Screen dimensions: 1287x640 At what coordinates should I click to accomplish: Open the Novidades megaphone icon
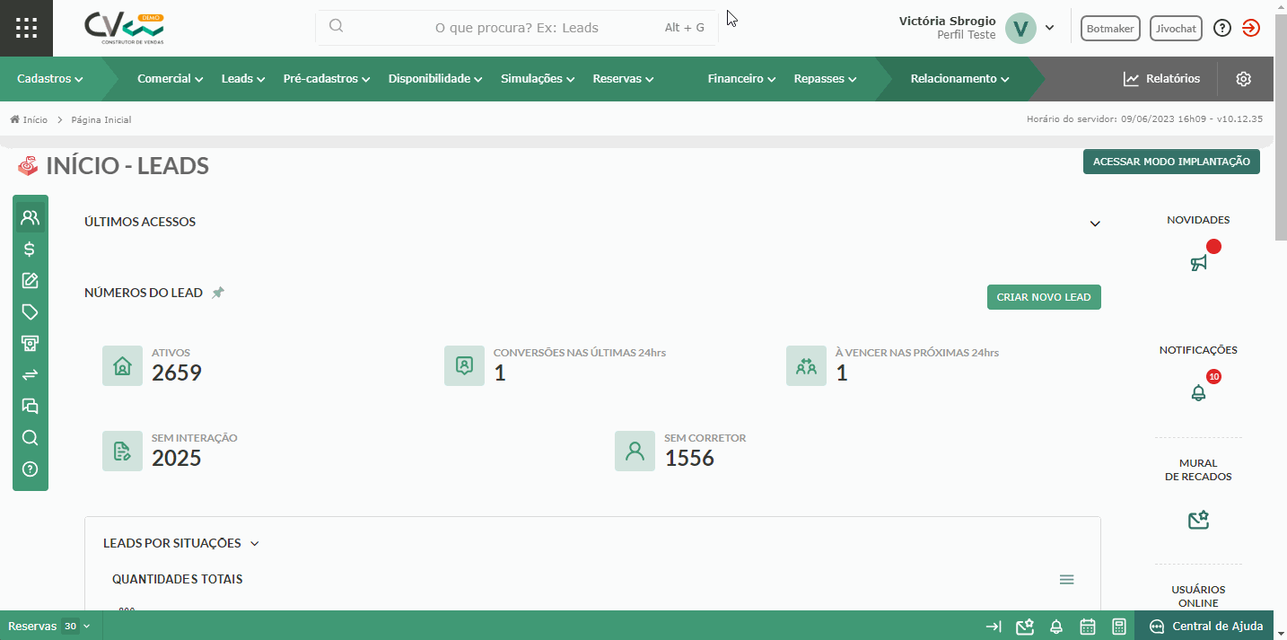click(x=1198, y=263)
